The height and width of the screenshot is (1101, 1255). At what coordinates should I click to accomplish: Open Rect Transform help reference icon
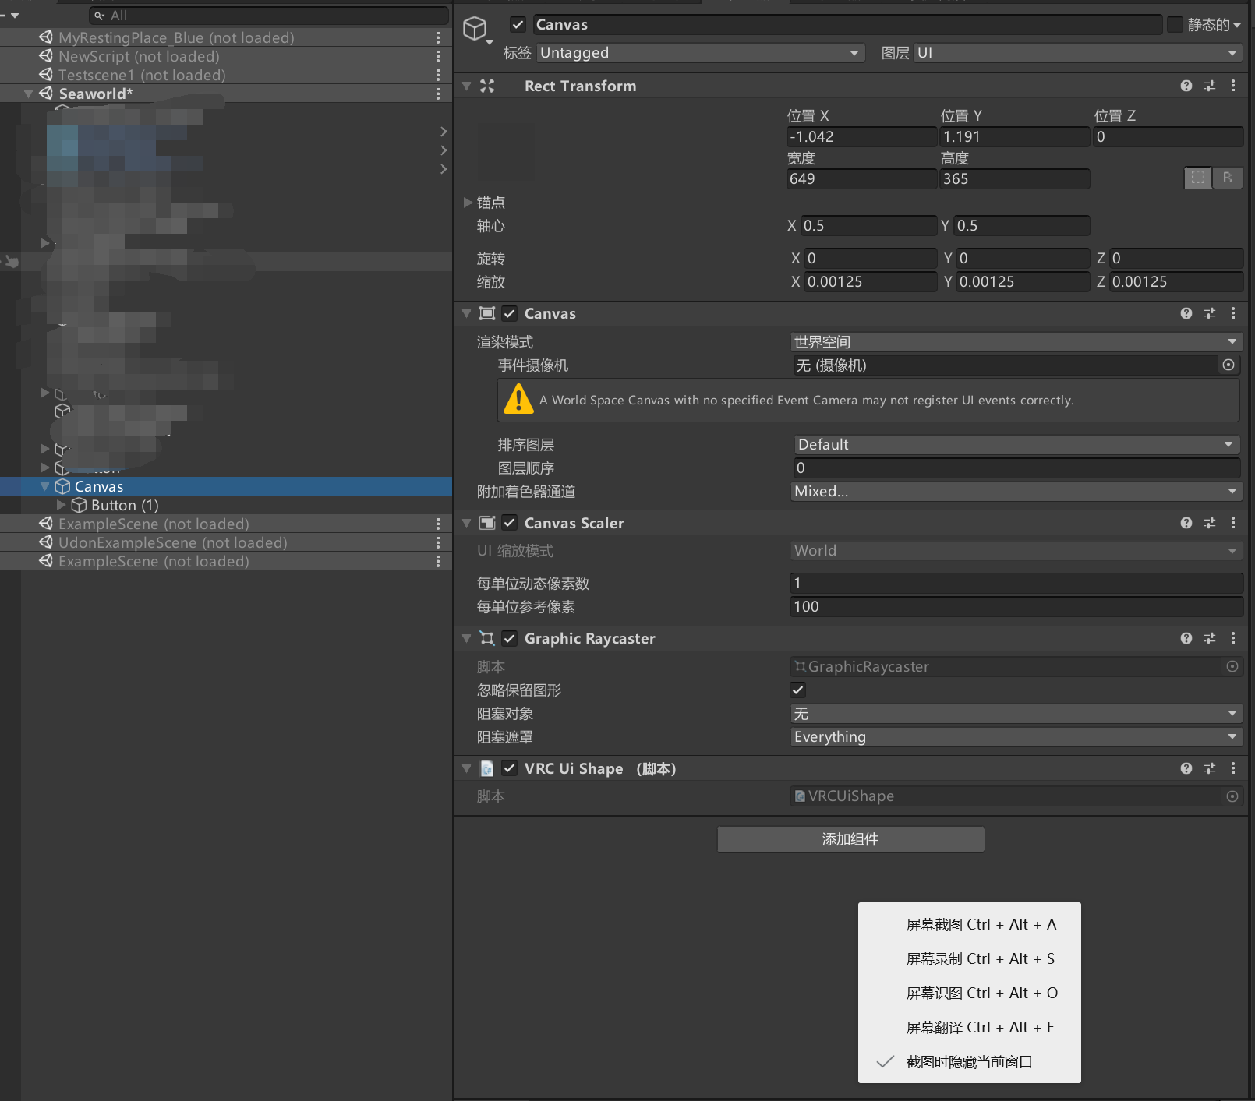(1186, 86)
